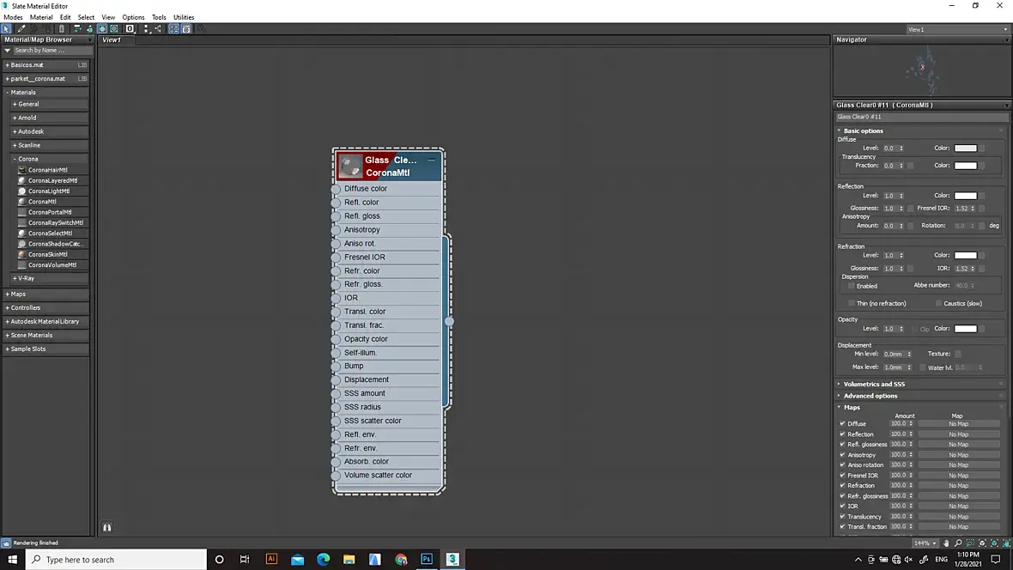Expand Volumetrics and SSS rollout

(x=920, y=384)
